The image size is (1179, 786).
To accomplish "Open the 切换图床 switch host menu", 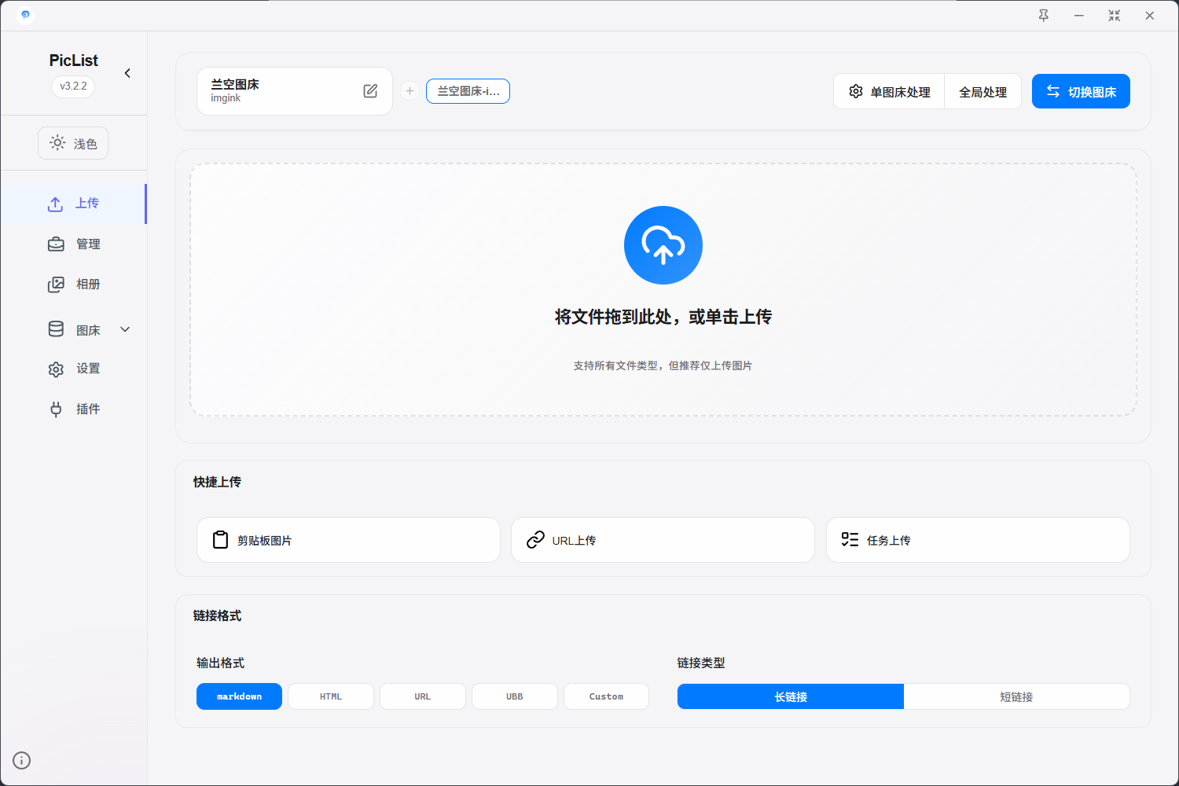I will click(1081, 92).
